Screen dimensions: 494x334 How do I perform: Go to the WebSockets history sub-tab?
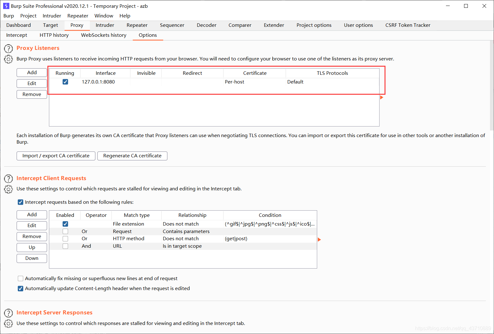click(104, 35)
